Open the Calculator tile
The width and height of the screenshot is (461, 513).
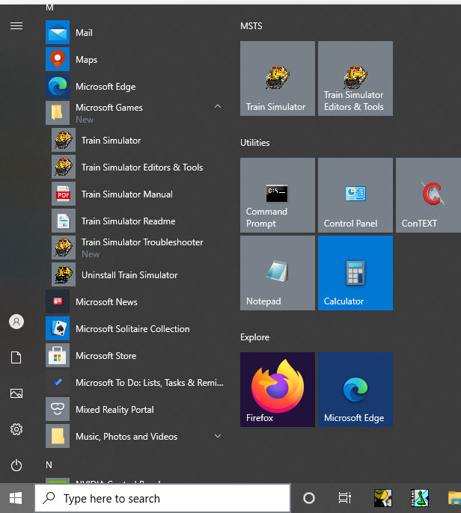click(355, 273)
